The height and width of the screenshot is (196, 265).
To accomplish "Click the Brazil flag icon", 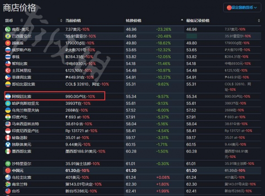I will pos(8,36).
